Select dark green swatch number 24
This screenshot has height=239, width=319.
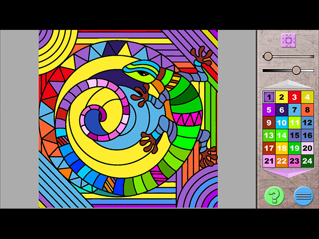308,161
